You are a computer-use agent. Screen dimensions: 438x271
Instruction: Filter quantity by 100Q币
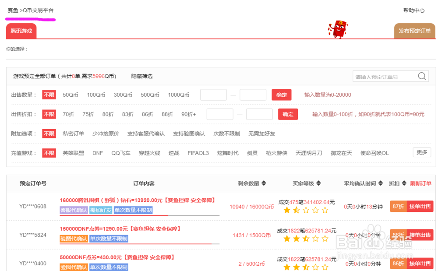click(96, 95)
